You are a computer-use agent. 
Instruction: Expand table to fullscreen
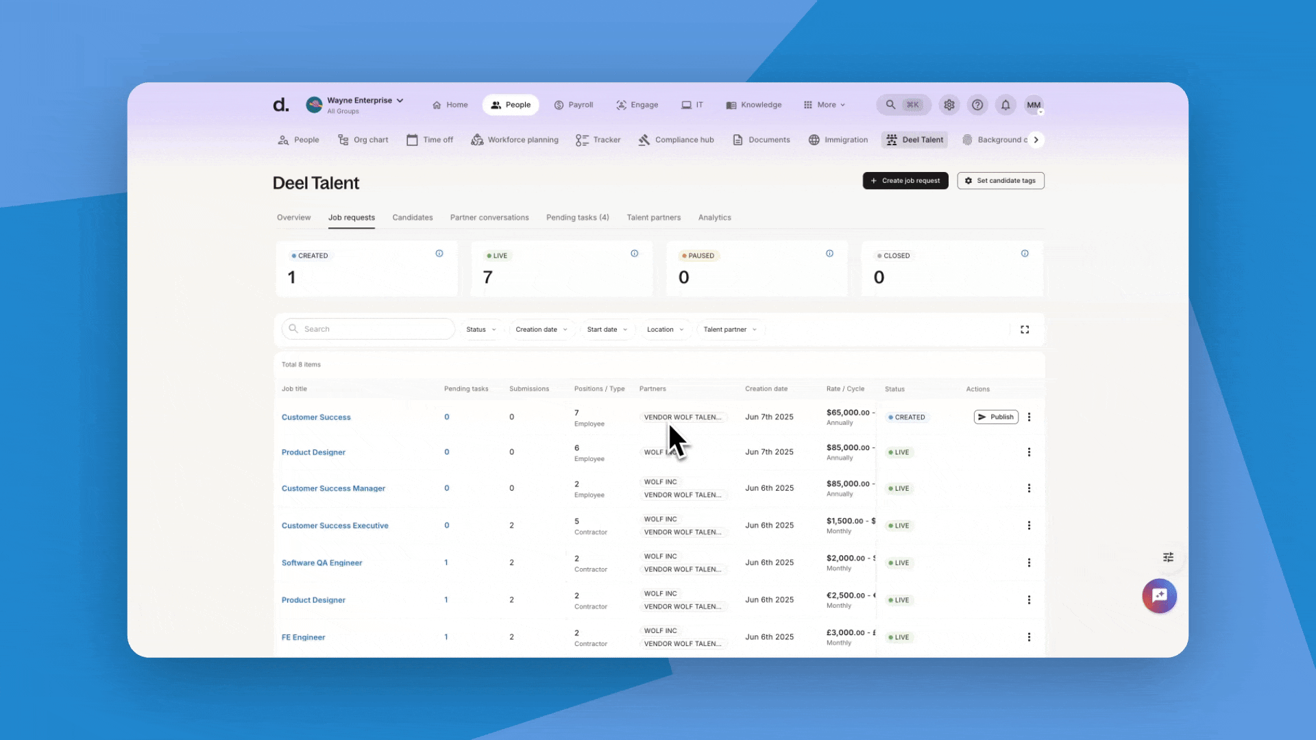click(x=1025, y=330)
